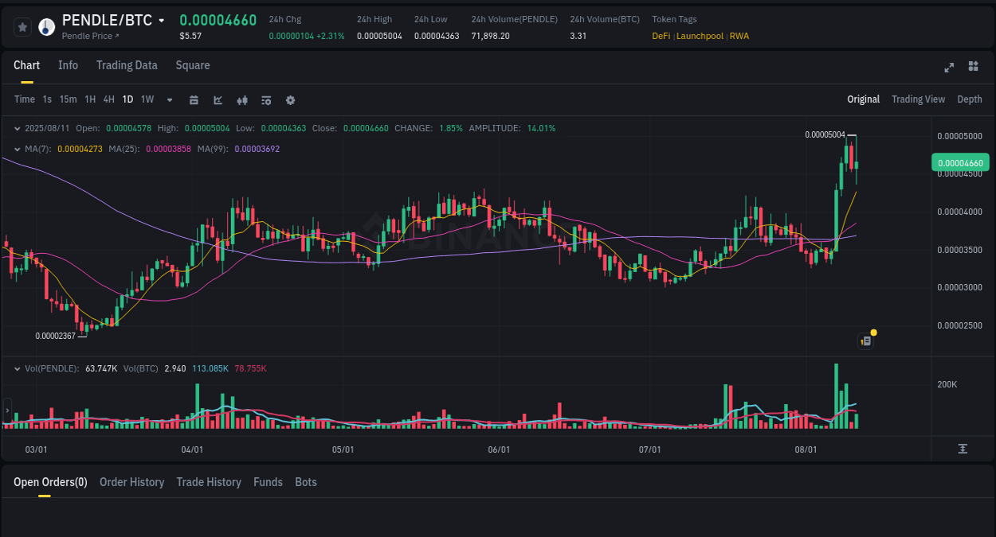
Task: Click the favorite star icon
Action: [22, 26]
